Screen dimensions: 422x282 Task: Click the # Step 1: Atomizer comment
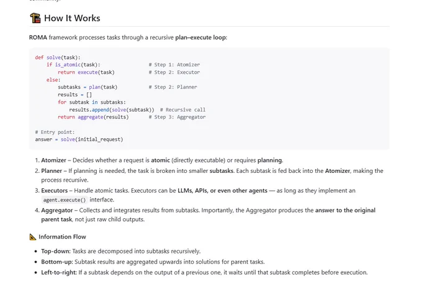pyautogui.click(x=174, y=64)
